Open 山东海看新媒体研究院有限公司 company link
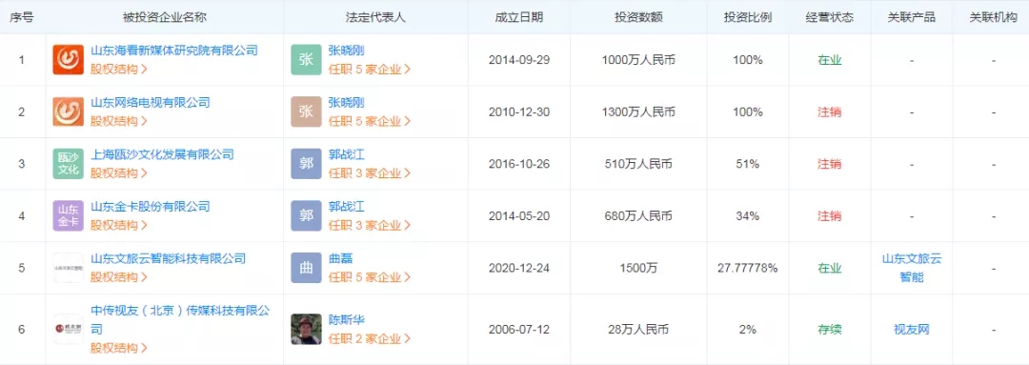This screenshot has width=1029, height=365. pos(174,51)
